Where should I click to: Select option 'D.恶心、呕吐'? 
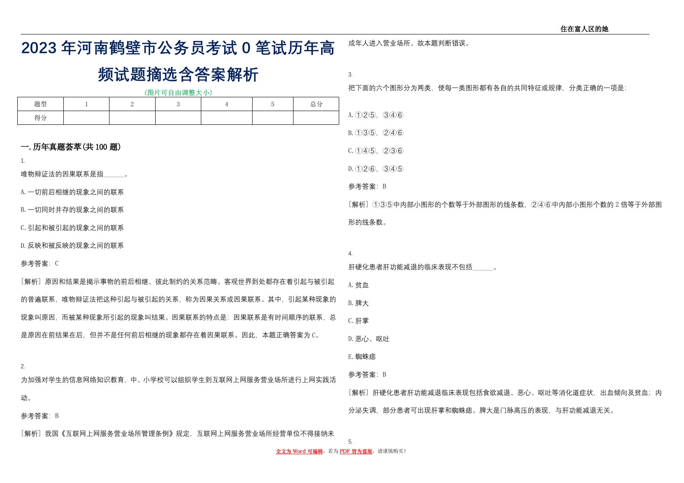point(369,339)
